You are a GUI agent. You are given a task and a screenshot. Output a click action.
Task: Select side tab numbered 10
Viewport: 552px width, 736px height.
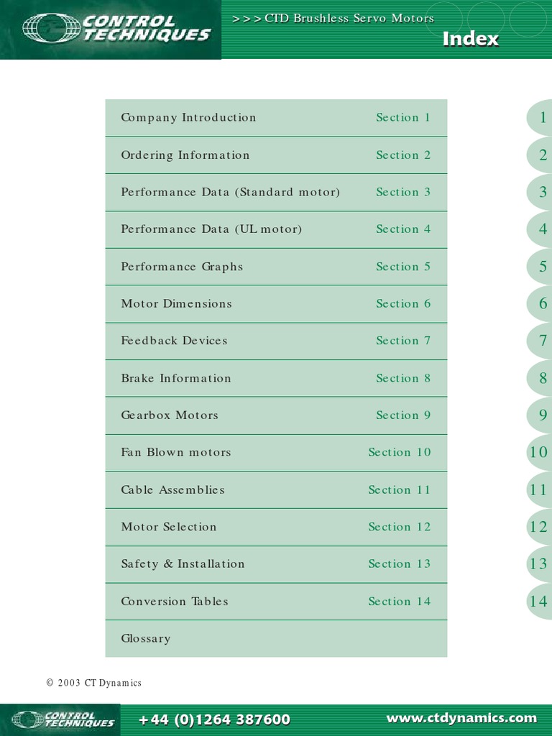pos(539,452)
